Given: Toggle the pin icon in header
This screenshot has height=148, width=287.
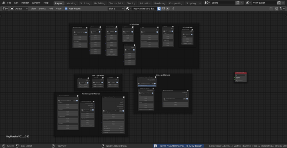Looking at the screenshot, I should coord(173,9).
